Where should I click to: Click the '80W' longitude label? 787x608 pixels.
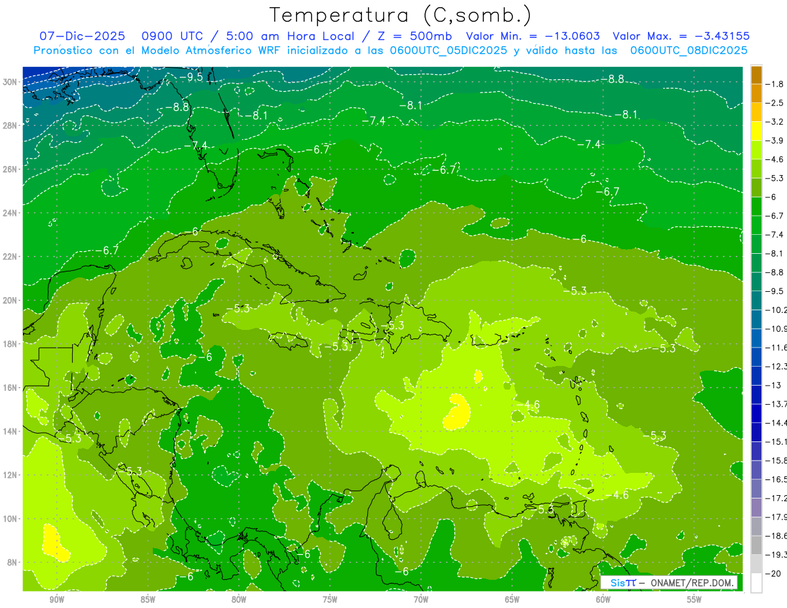click(x=239, y=599)
